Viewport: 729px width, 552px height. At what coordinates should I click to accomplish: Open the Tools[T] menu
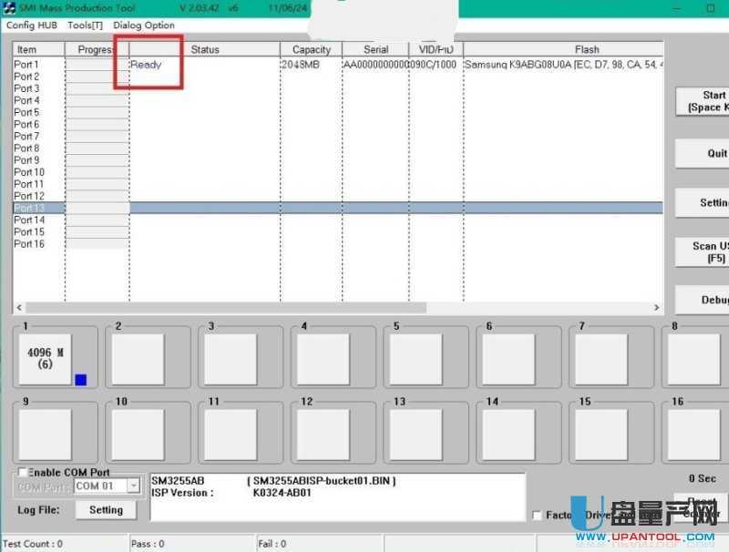[85, 26]
